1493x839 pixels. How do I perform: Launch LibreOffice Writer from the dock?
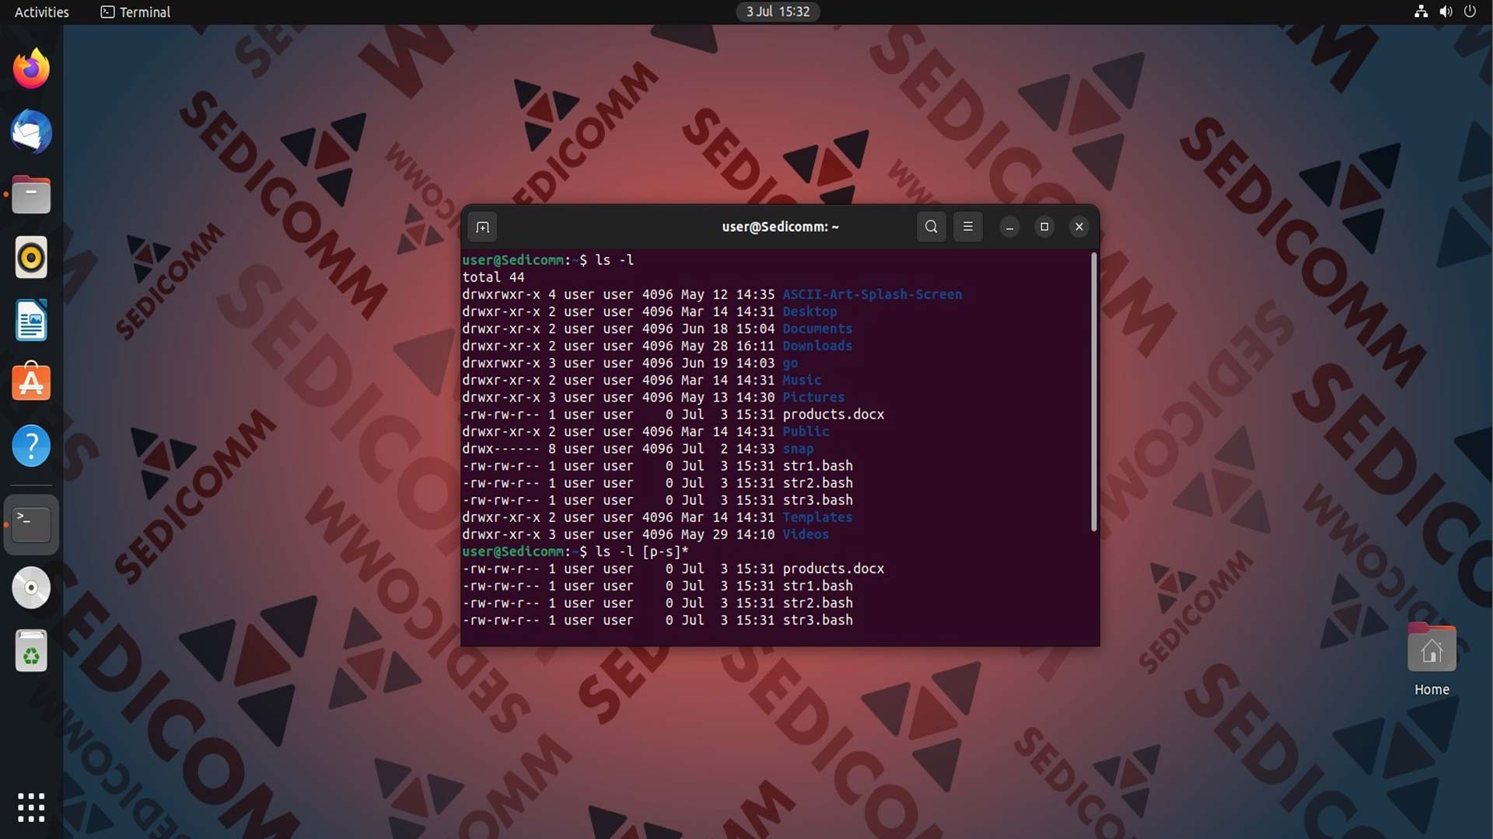click(31, 320)
